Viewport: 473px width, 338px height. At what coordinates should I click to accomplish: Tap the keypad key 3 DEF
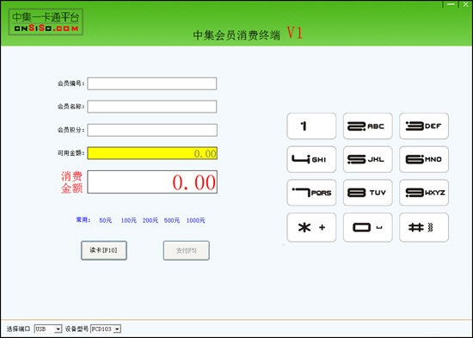pos(424,126)
